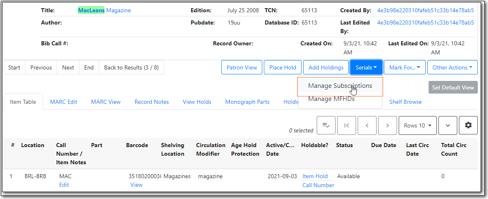Open the Last Edited By user hash link
The height and width of the screenshot is (199, 488).
point(425,22)
